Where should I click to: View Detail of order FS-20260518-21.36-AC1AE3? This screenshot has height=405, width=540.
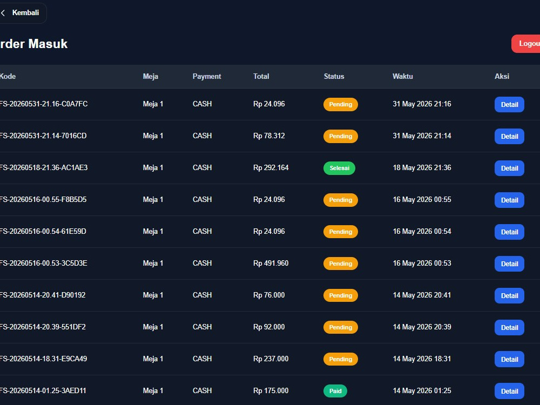pos(509,168)
